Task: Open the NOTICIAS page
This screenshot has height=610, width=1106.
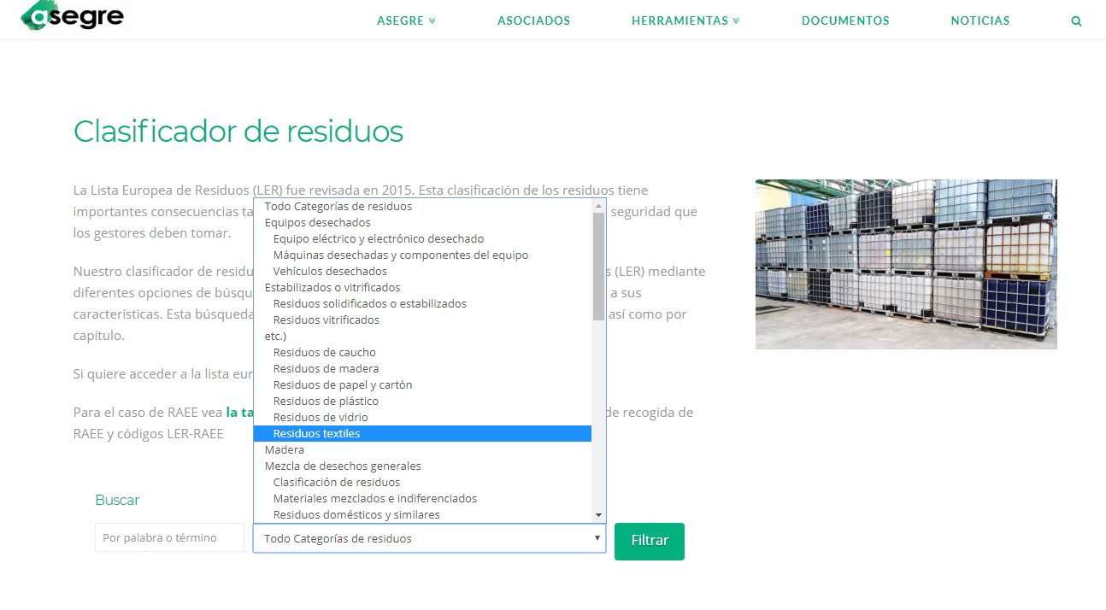Action: (980, 21)
